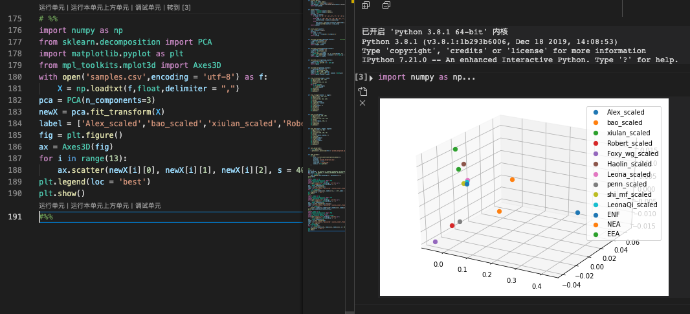Click the Axes3D import on line 179
Image resolution: width=690 pixels, height=314 pixels.
[130, 65]
